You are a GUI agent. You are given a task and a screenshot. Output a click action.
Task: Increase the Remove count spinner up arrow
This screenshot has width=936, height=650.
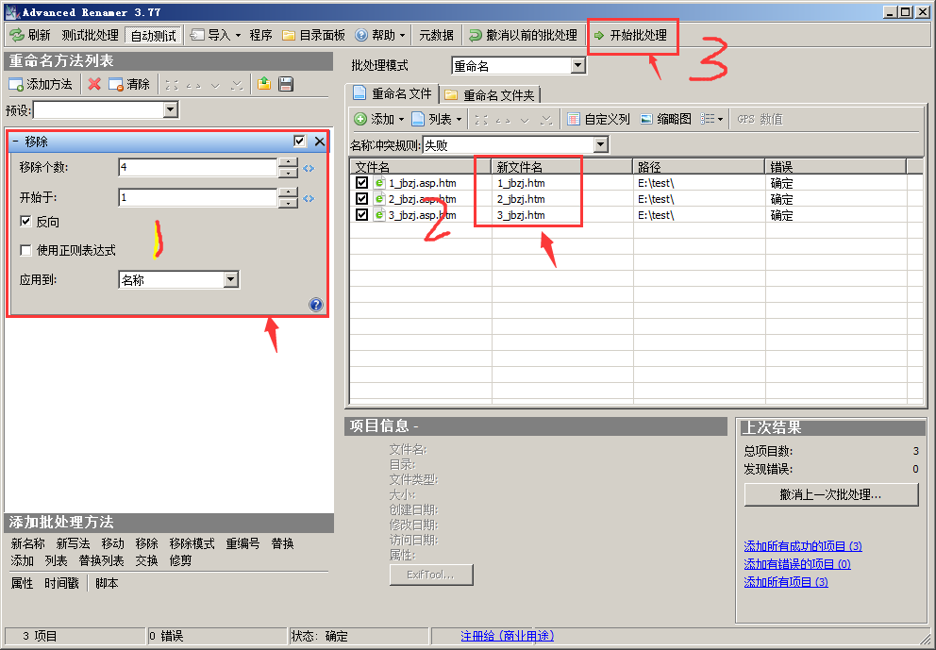[289, 162]
